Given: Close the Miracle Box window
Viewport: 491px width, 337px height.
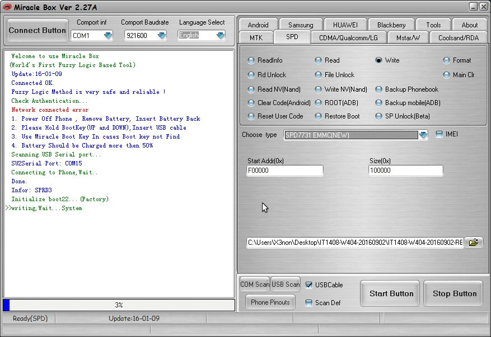Looking at the screenshot, I should click(484, 7).
